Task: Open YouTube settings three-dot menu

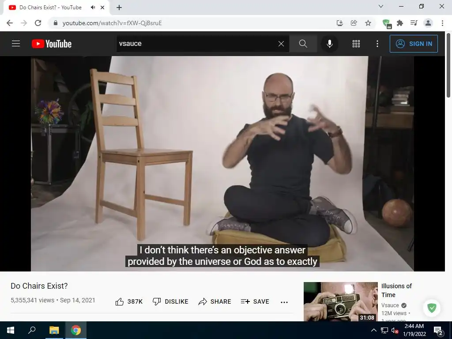Action: pyautogui.click(x=377, y=44)
